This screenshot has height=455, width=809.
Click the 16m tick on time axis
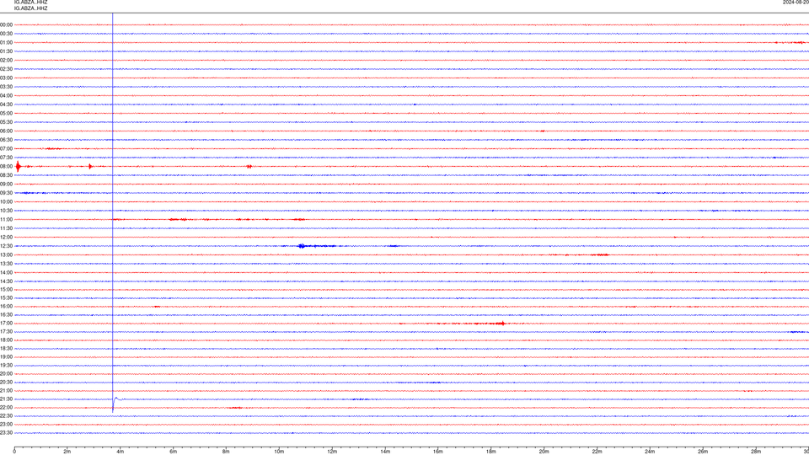point(438,452)
